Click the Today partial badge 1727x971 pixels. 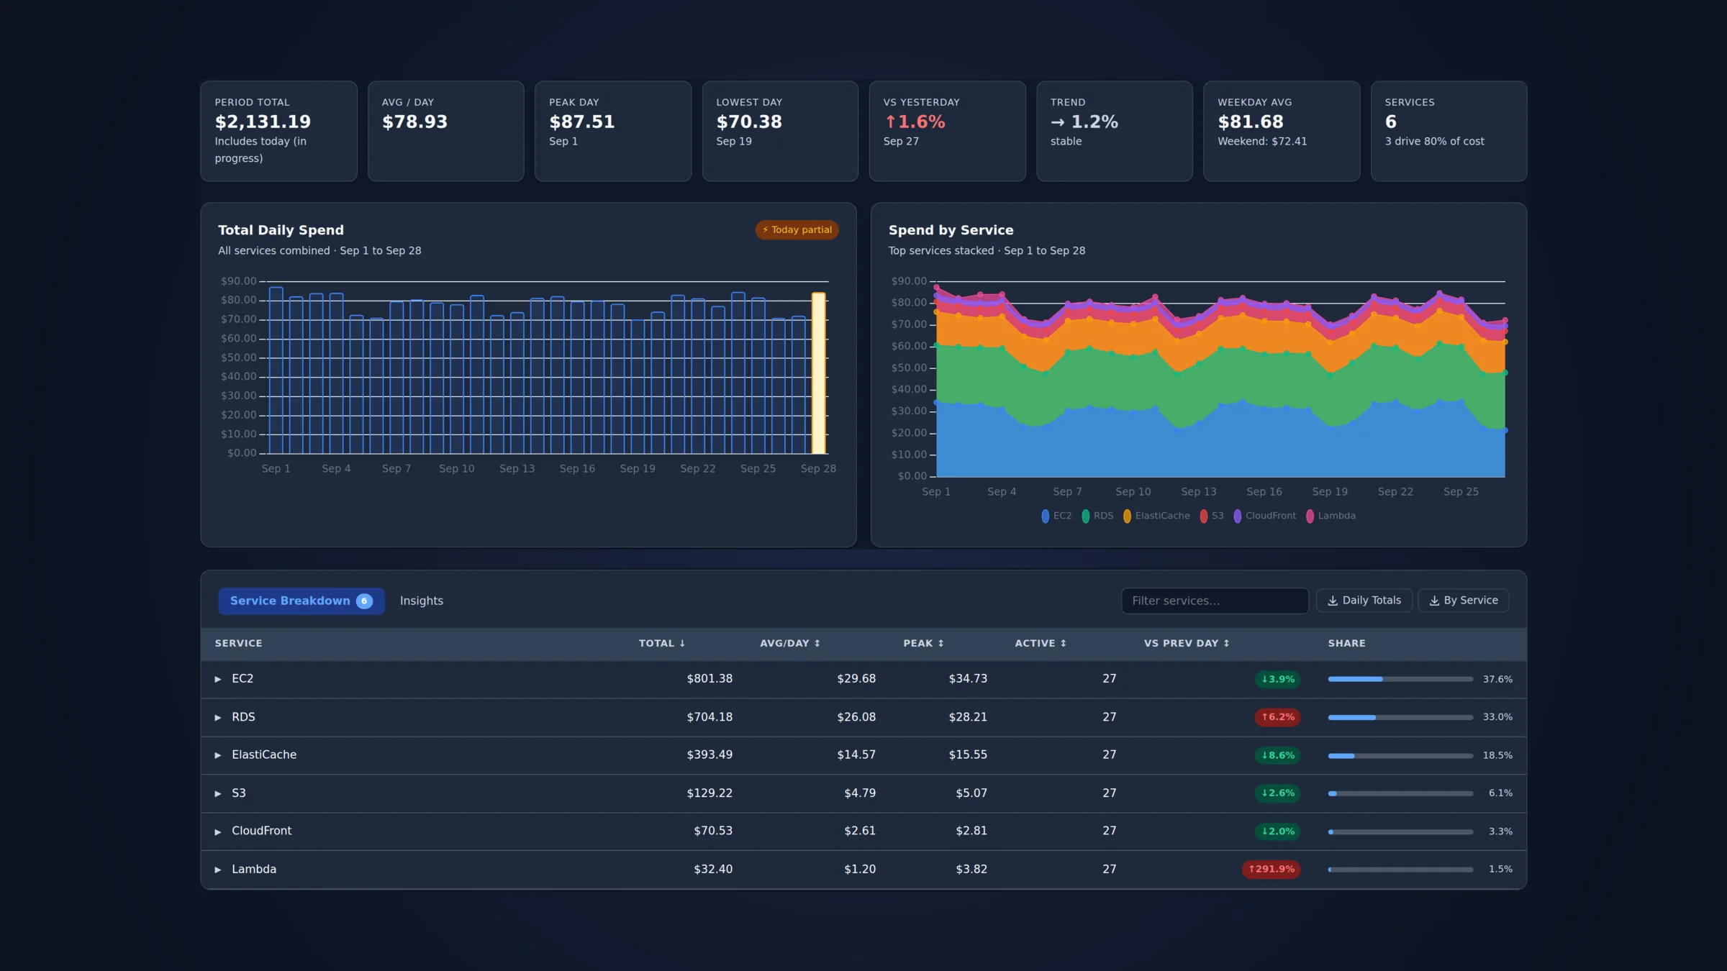point(797,230)
